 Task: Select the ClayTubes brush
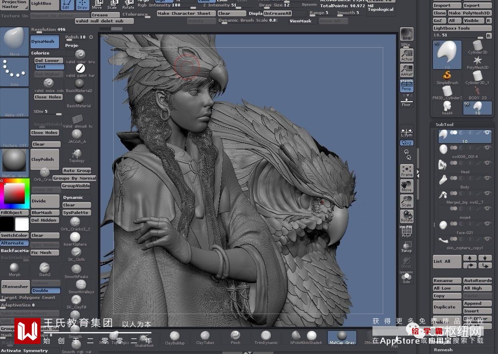(205, 338)
